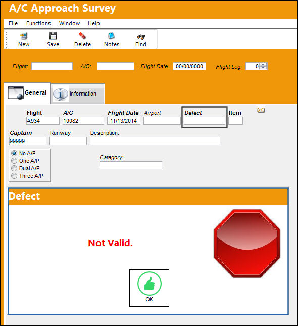This screenshot has height=326, width=298.
Task: Click the Flight Date field showing 11/13/2014
Action: pyautogui.click(x=124, y=121)
